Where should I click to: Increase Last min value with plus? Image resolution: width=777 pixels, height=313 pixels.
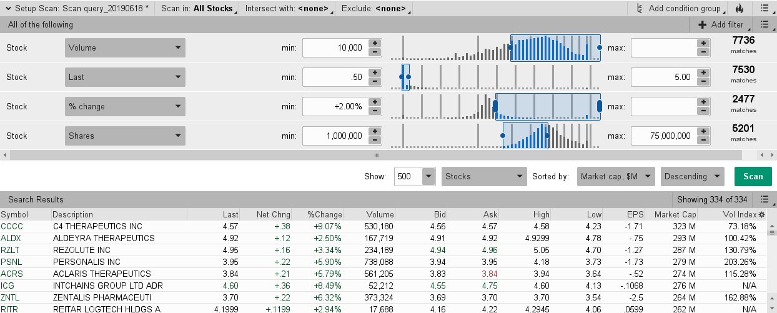pyautogui.click(x=375, y=72)
